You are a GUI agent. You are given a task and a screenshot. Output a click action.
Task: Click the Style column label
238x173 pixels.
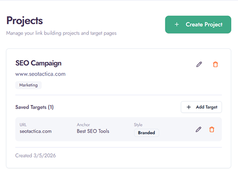point(138,125)
